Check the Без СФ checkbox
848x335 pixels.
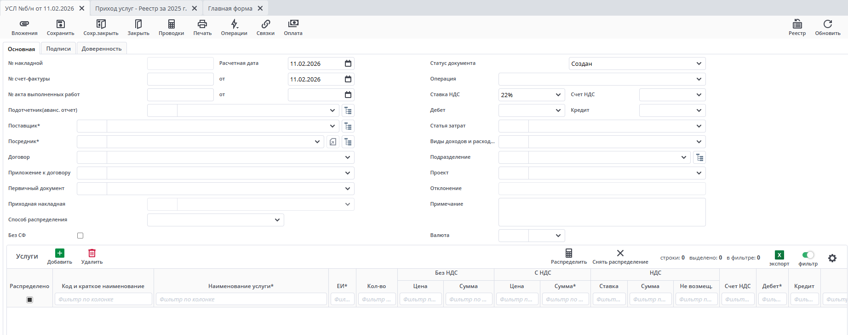pyautogui.click(x=80, y=236)
